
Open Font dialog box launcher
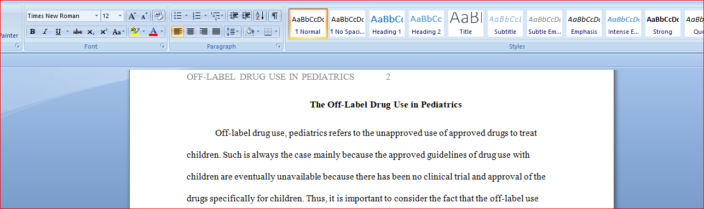tap(162, 47)
